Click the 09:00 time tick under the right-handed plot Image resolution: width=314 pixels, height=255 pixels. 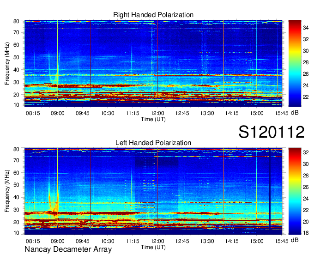58,113
